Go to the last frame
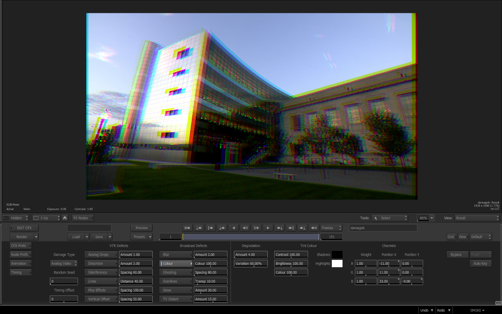Viewport: 502px width, 314px height. (x=314, y=228)
